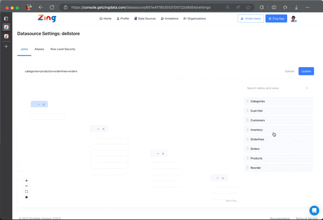Click the magnifier zoom icon in address bar
Screen dimensions: 323x220
point(228,8)
